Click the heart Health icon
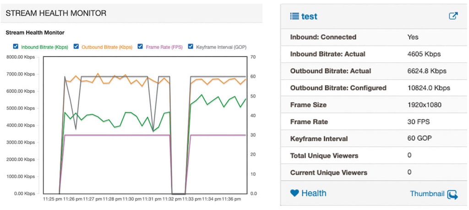The height and width of the screenshot is (210, 469). tap(294, 193)
